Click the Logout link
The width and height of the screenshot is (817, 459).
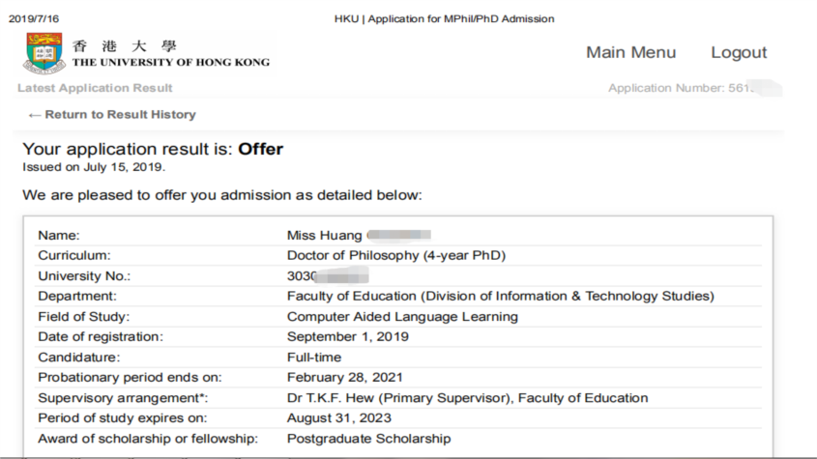coord(739,52)
